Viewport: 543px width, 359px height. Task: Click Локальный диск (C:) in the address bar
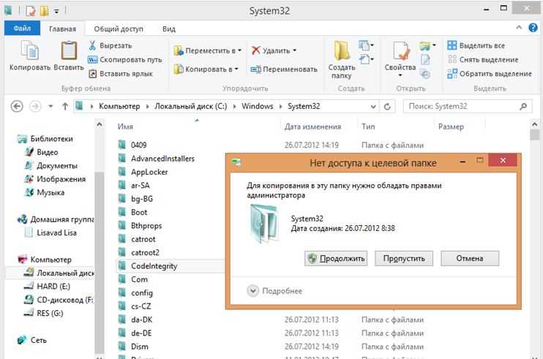[191, 106]
